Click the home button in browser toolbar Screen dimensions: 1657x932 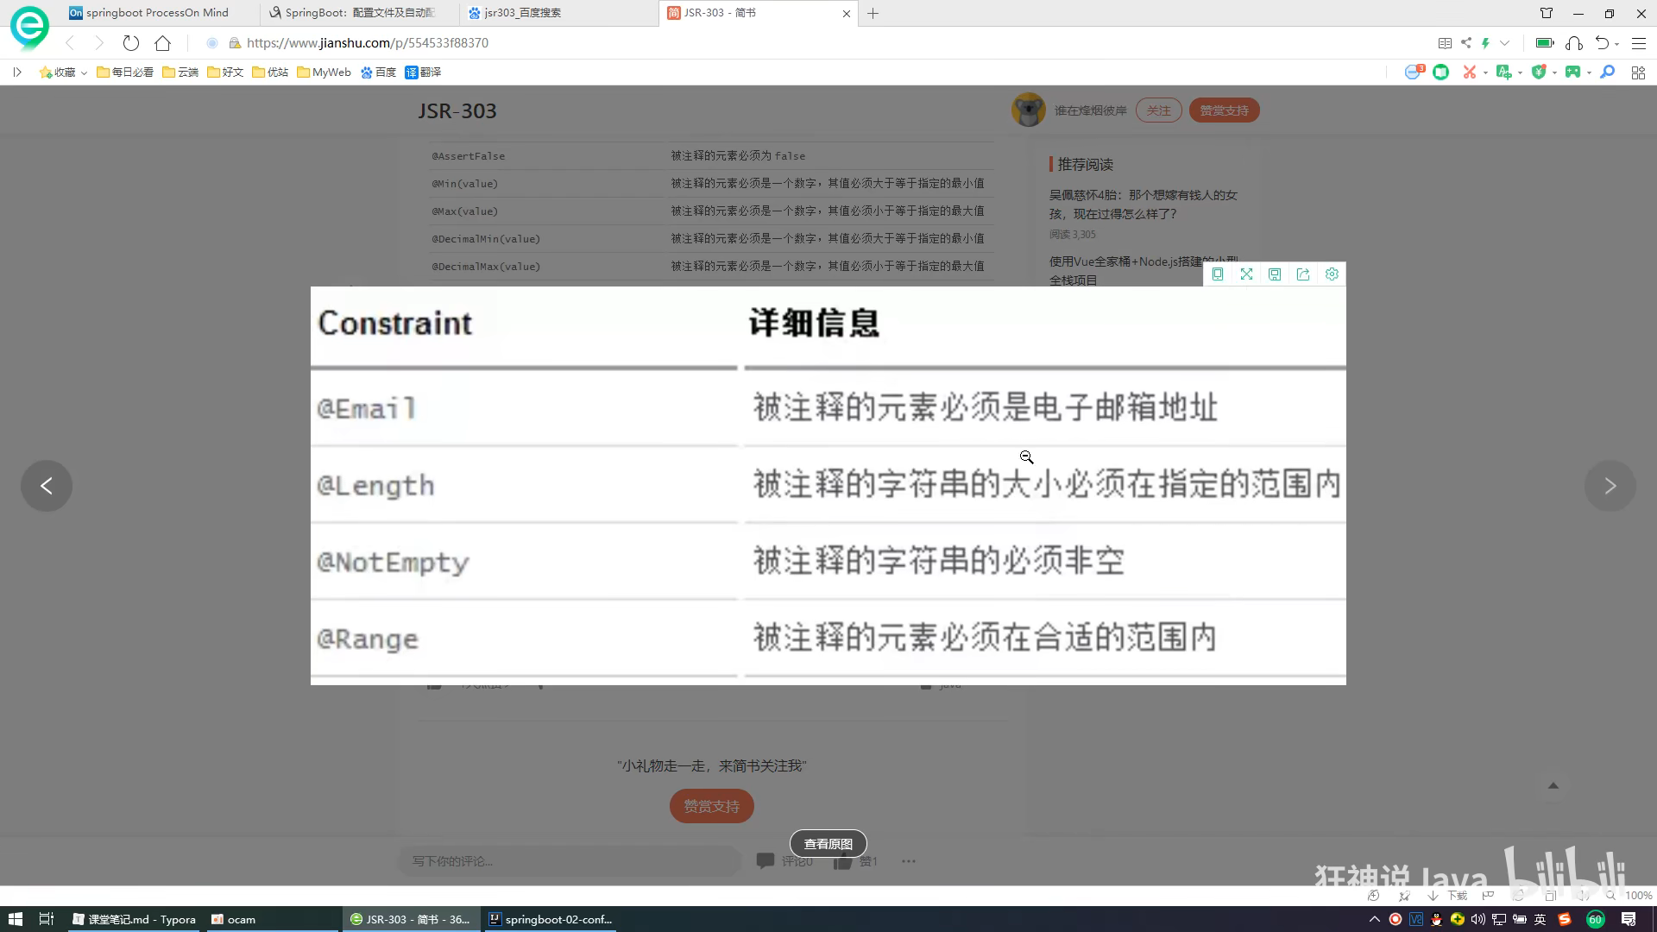click(162, 43)
